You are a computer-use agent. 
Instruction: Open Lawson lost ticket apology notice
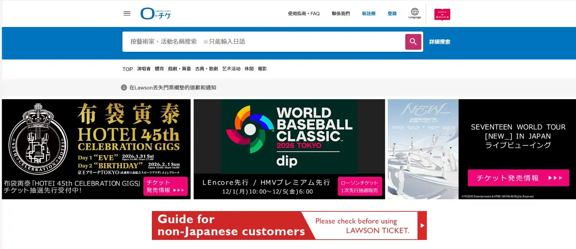pyautogui.click(x=172, y=88)
